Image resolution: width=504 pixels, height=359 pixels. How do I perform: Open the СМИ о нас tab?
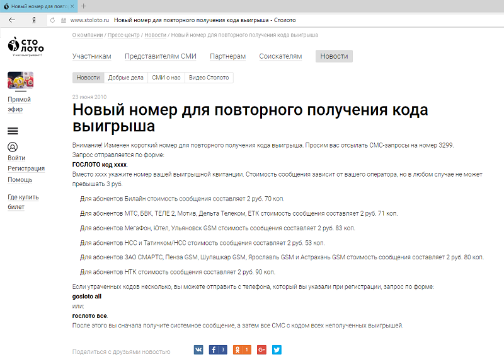point(166,78)
